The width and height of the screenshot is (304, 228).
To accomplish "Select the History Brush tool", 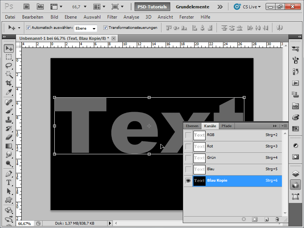I will tap(9, 128).
